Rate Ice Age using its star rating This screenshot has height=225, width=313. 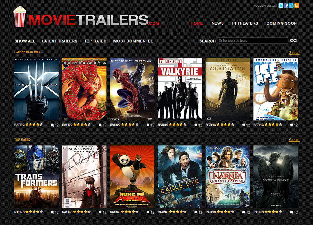pyautogui.click(x=273, y=124)
